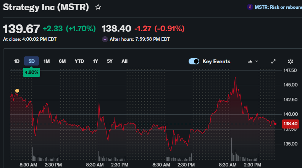
Task: Toggle the Key Events switch
Action: (194, 61)
